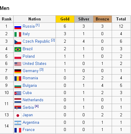The image size is (131, 134).
Task: Click the Brazil flag icon
Action: (x=18, y=49)
